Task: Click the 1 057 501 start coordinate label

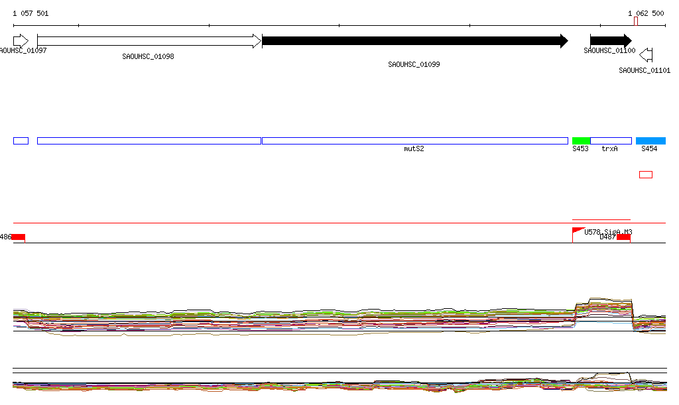Action: tap(31, 13)
